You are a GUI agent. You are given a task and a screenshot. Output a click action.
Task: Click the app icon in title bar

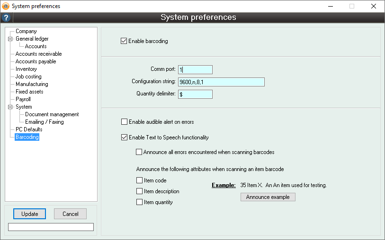coord(6,6)
